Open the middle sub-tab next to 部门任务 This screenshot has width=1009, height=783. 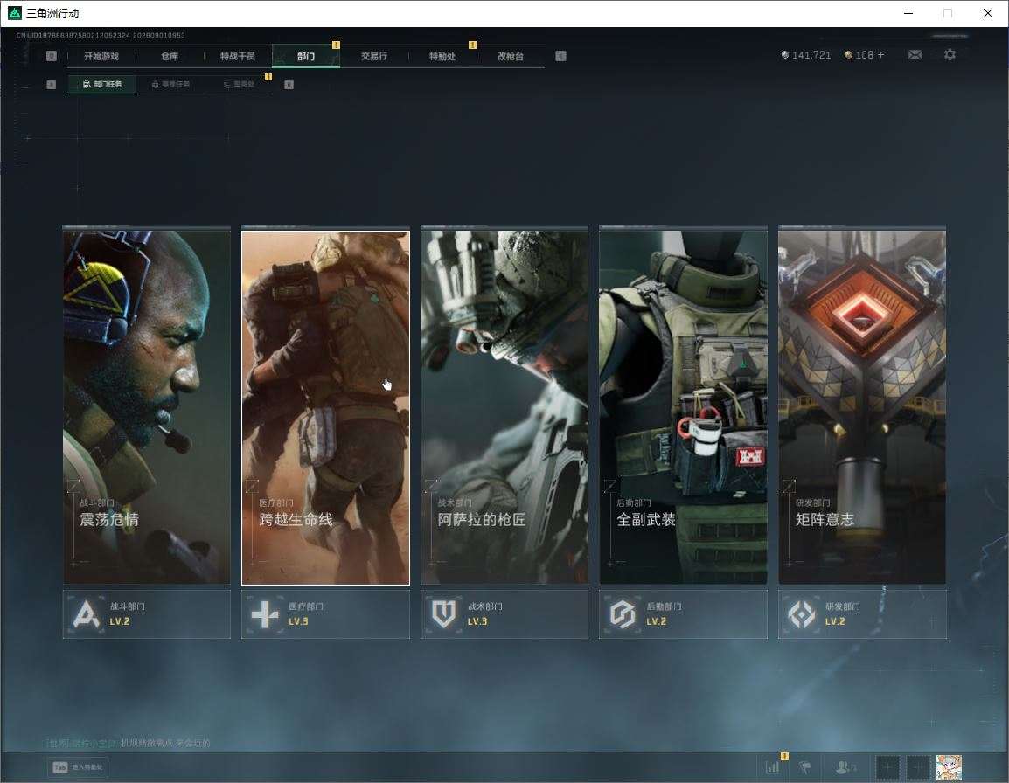(170, 84)
